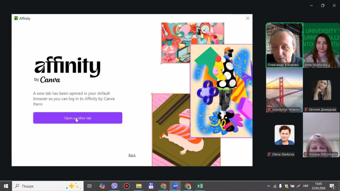Open the notification center icon
Screen dimensions: 340x191
(x=332, y=186)
